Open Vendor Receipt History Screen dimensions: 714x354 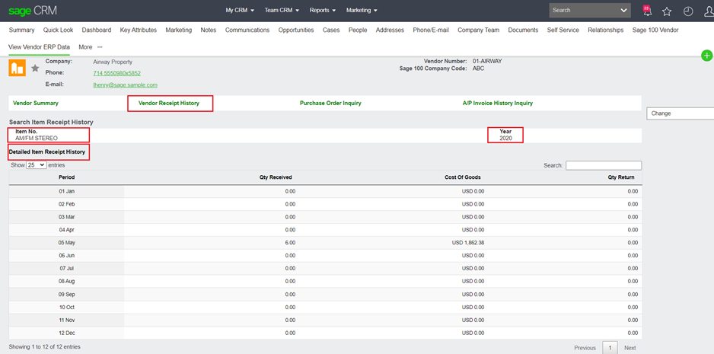pos(169,103)
